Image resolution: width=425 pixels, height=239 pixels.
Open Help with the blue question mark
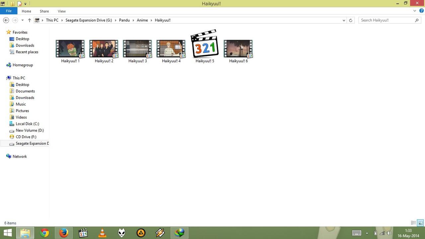pos(421,11)
